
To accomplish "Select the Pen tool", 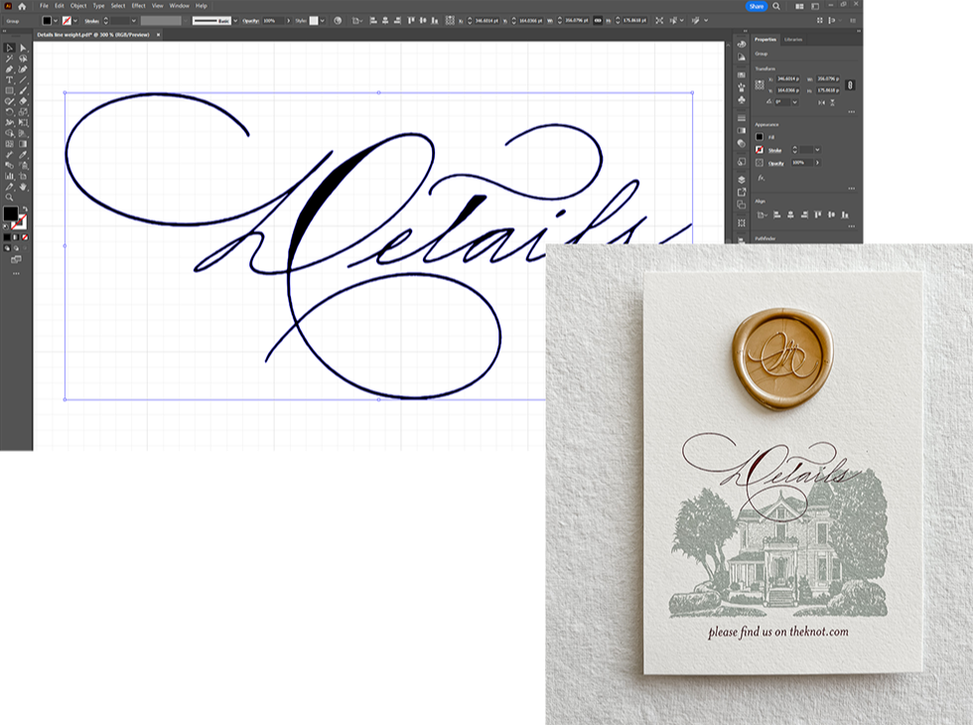I will tap(9, 70).
